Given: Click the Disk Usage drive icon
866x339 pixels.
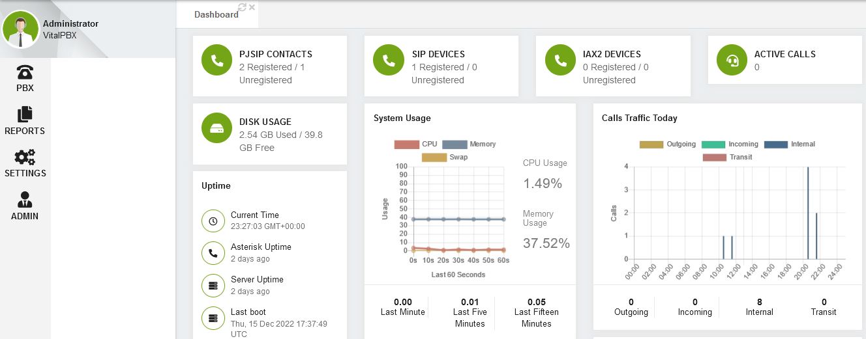Looking at the screenshot, I should tap(217, 128).
